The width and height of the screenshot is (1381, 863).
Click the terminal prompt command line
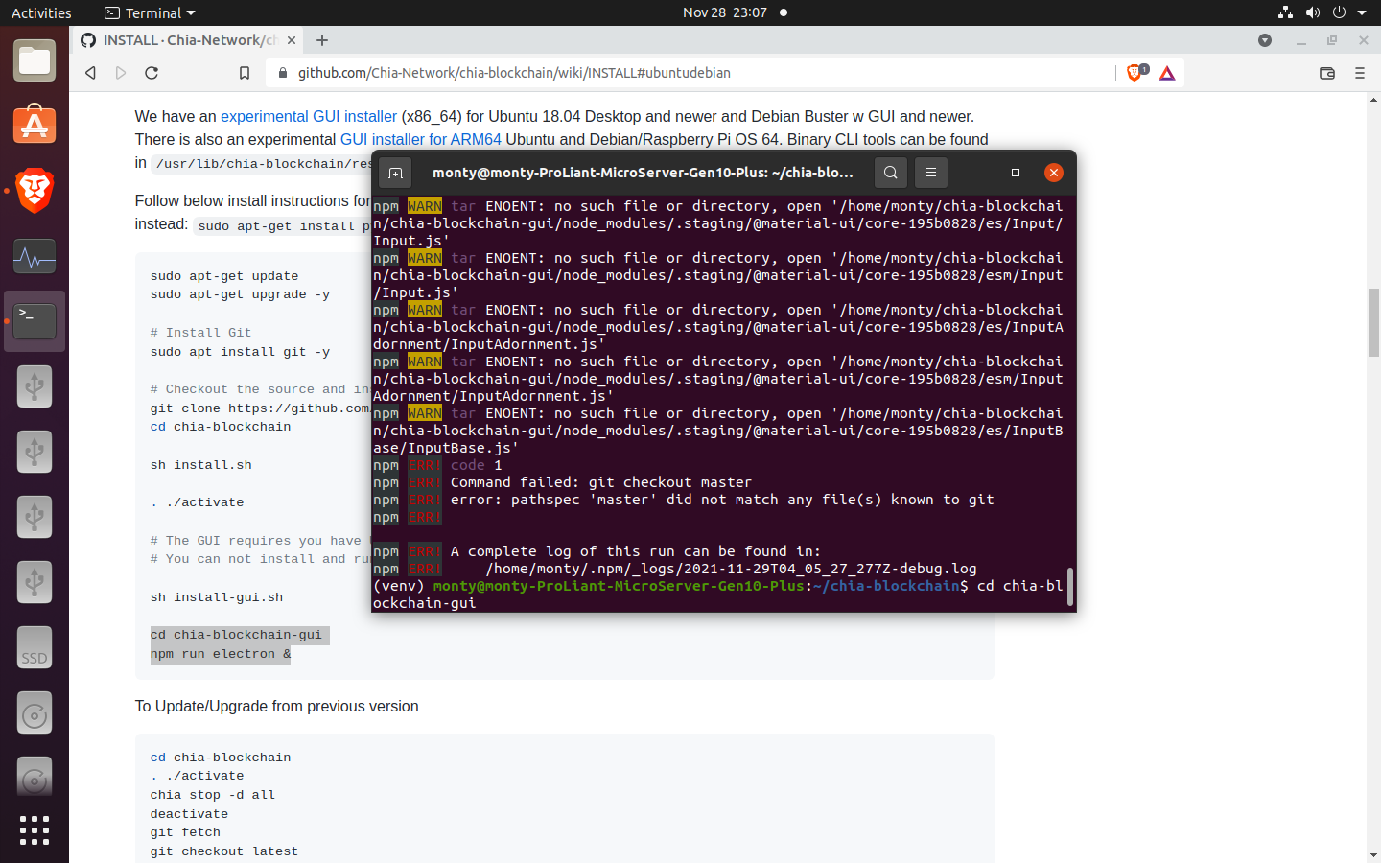[x=718, y=595]
